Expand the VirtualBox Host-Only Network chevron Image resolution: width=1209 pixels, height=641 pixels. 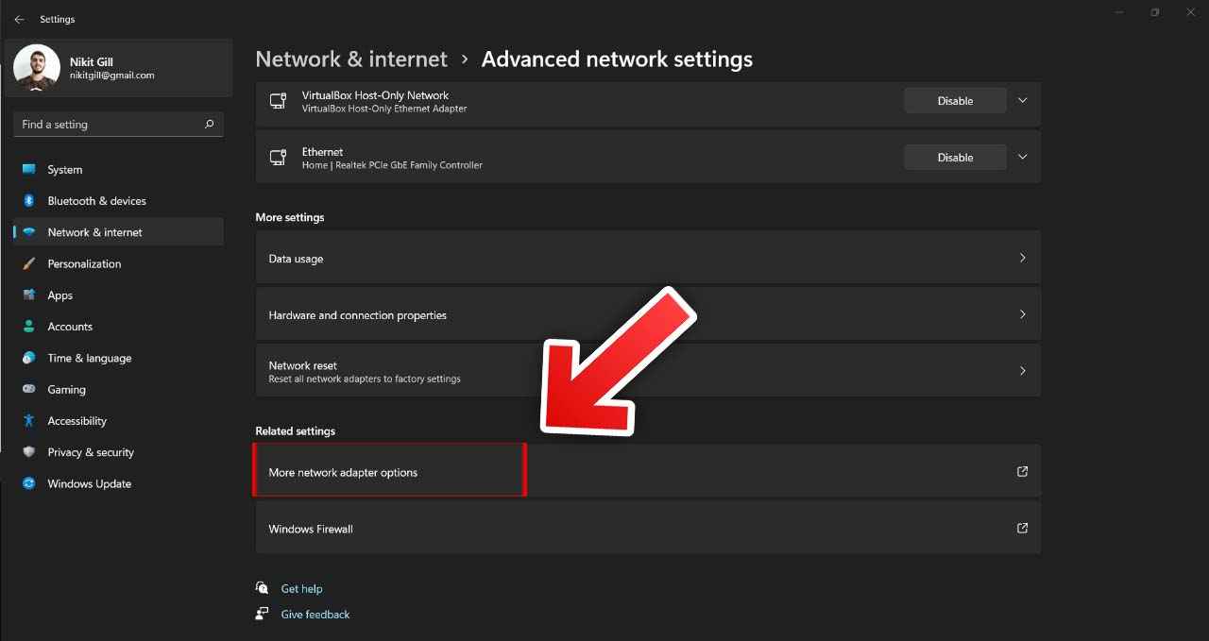[x=1022, y=100]
